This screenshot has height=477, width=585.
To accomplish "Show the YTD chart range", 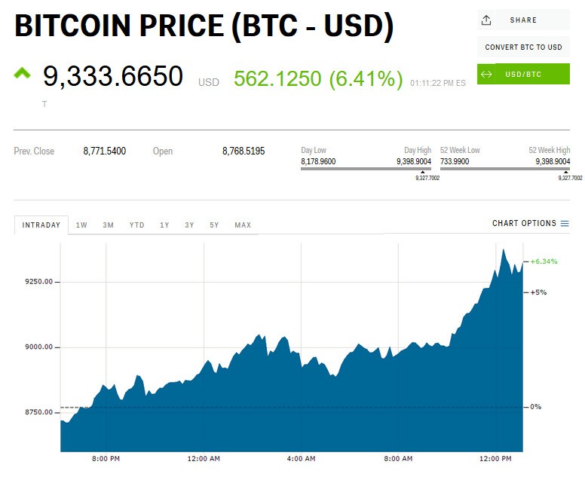I will 136,225.
